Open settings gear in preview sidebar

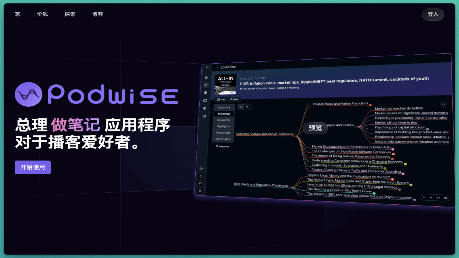coord(205,108)
